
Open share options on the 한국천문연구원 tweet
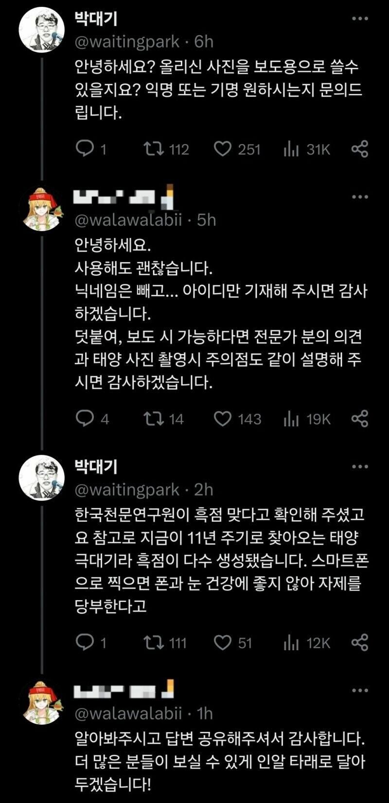pos(361,642)
